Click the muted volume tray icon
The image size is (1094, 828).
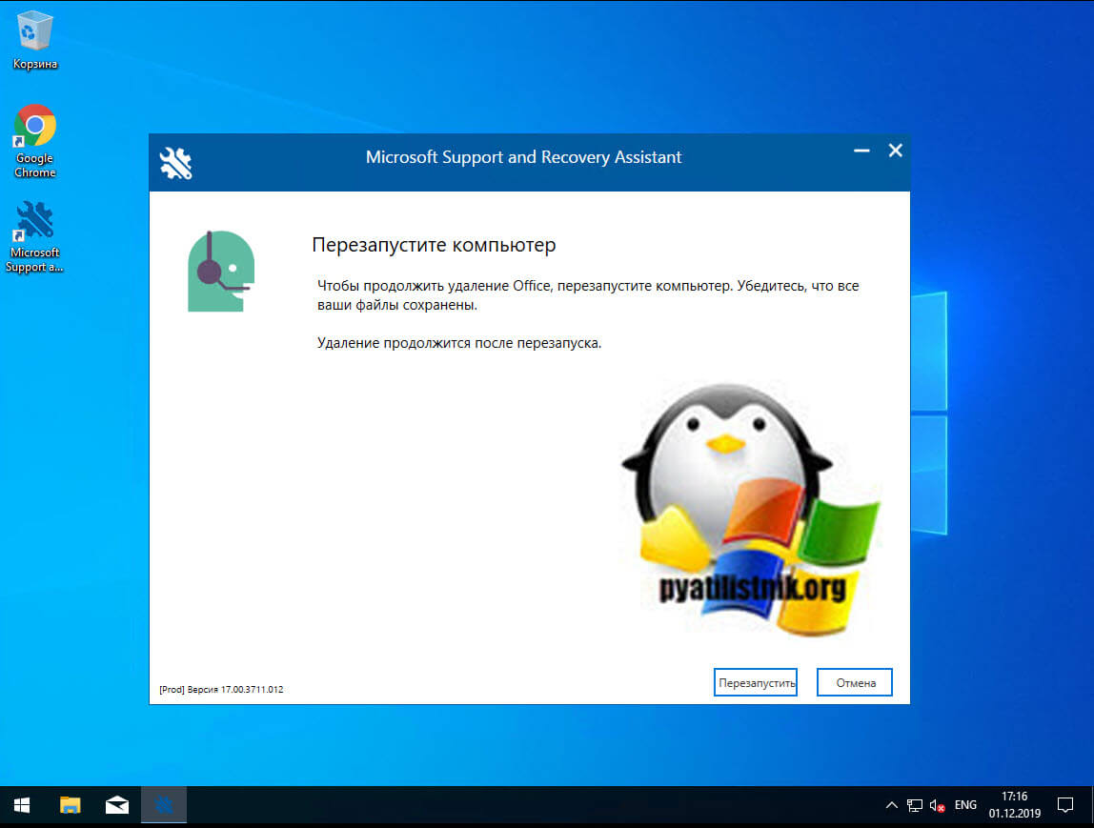938,805
